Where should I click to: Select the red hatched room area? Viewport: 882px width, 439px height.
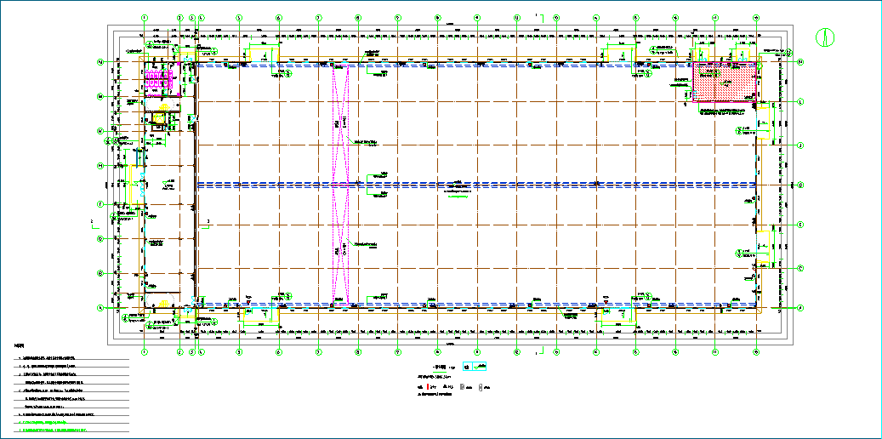(724, 82)
